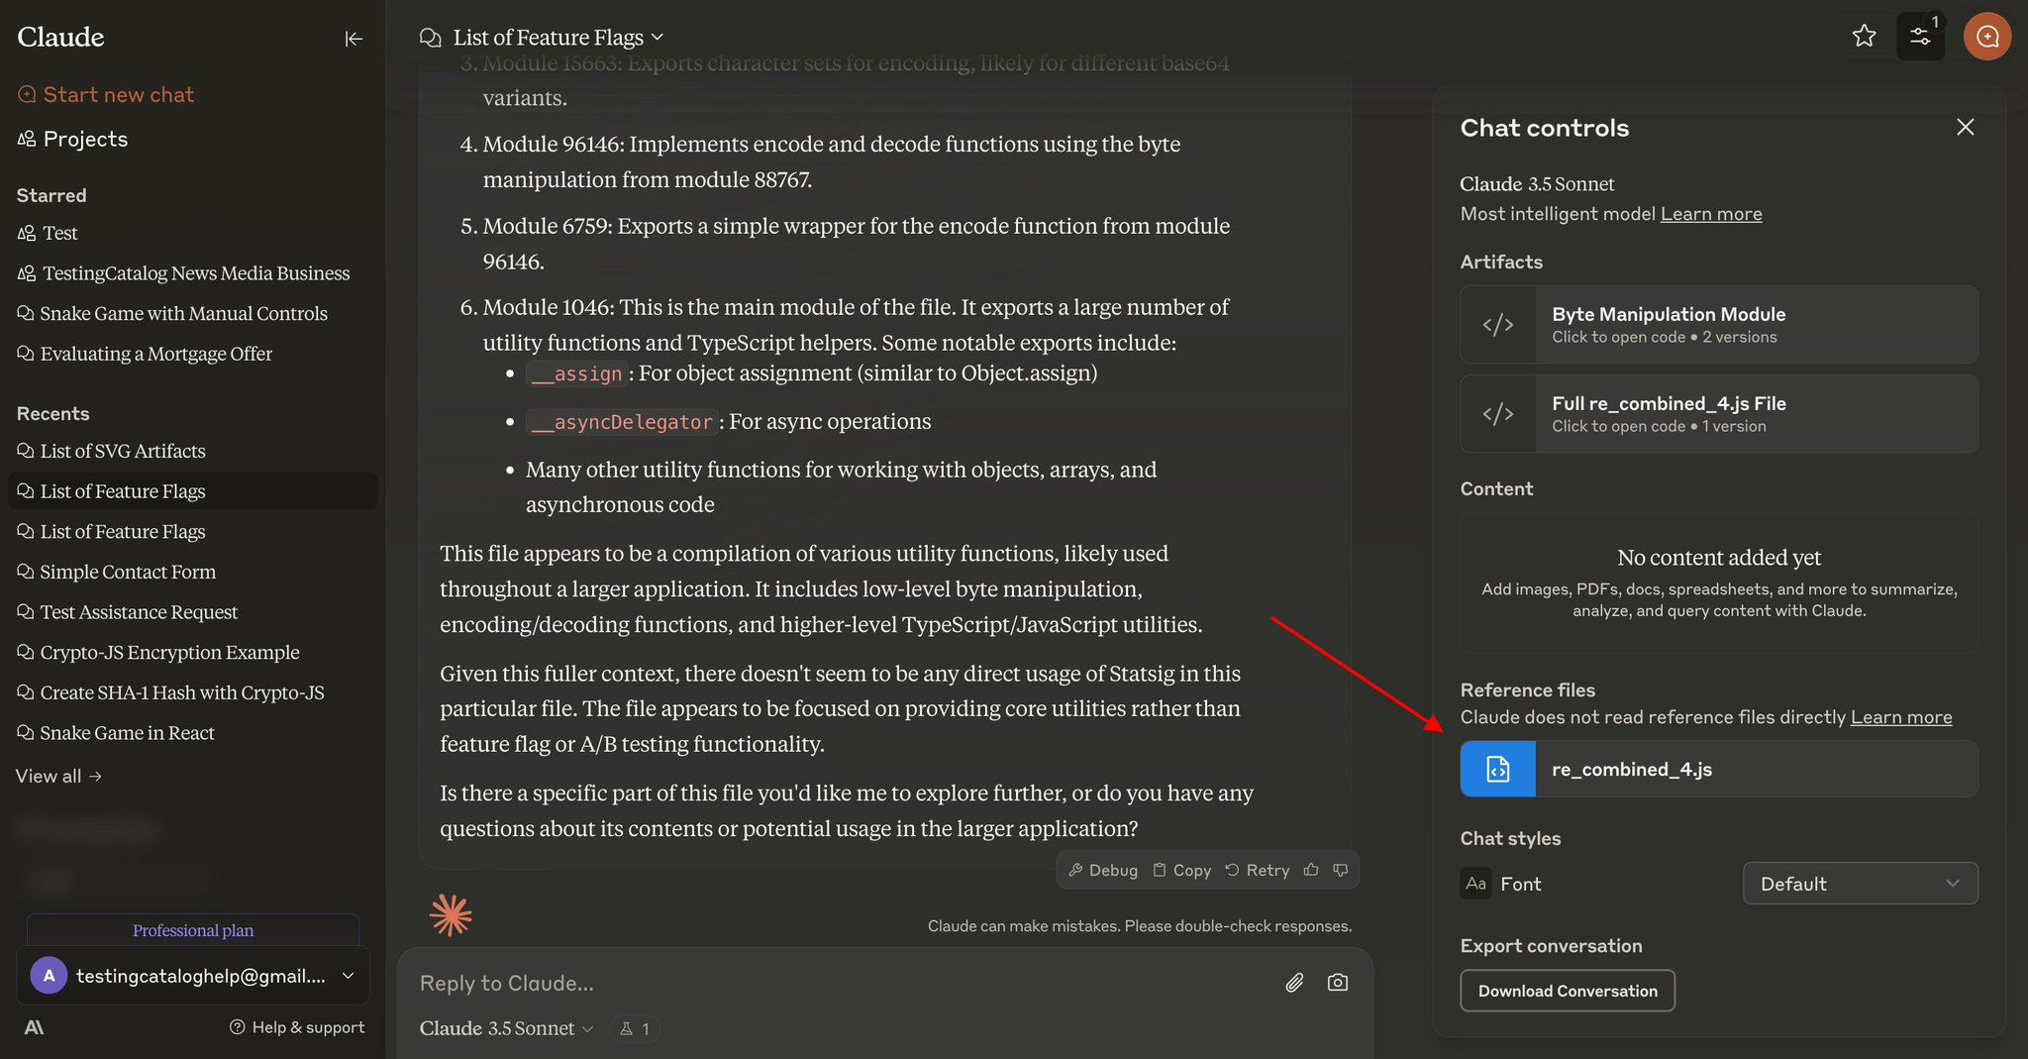Viewport: 2028px width, 1059px height.
Task: Open the Learn more link about models
Action: [x=1711, y=214]
